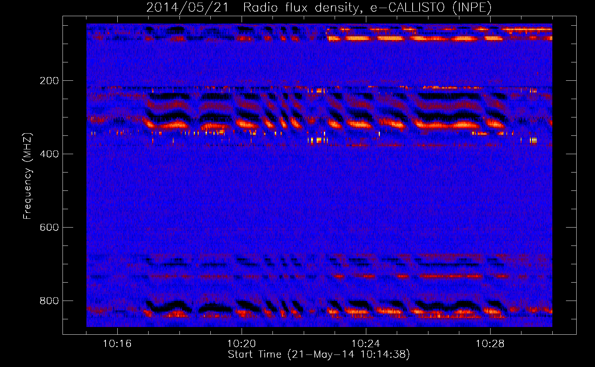Click the 10:28 time tick label
Viewport: 595px width, 367px height.
coord(490,344)
